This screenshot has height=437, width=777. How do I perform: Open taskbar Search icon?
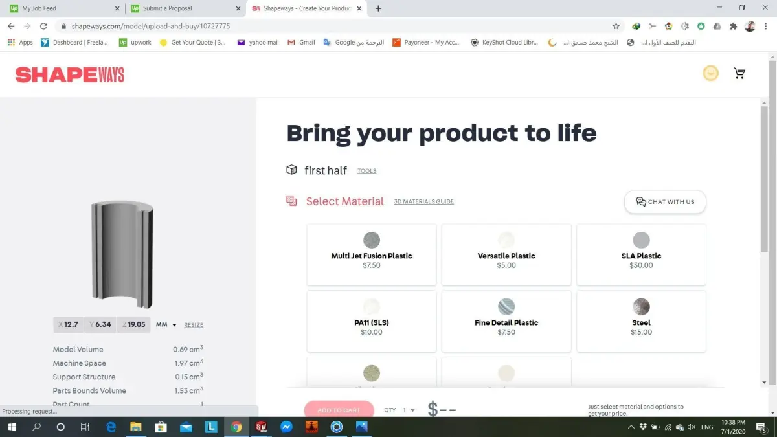(36, 427)
